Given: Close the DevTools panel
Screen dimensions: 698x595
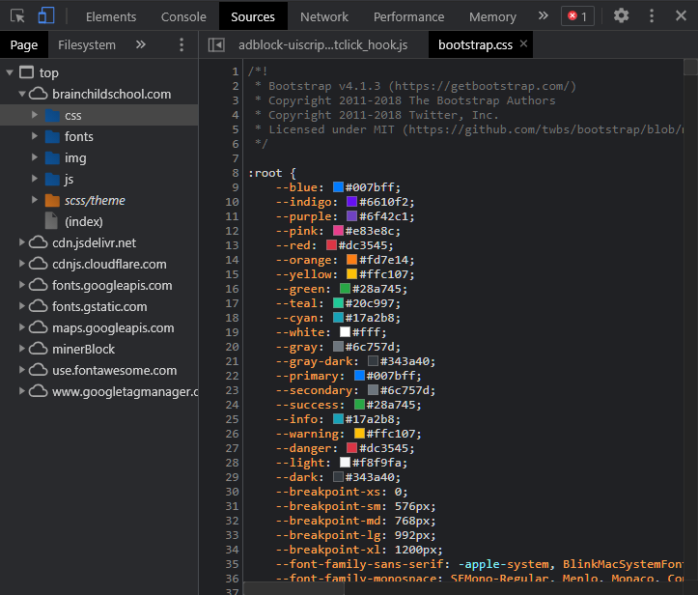Looking at the screenshot, I should point(681,16).
